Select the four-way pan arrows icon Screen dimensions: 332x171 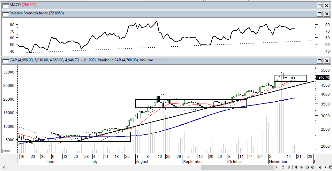pyautogui.click(x=302, y=167)
